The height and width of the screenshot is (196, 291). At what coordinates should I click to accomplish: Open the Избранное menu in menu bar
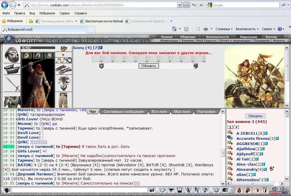[47, 13]
